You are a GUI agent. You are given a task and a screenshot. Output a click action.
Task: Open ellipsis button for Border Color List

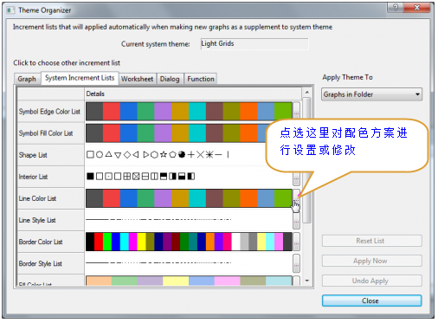(x=296, y=242)
